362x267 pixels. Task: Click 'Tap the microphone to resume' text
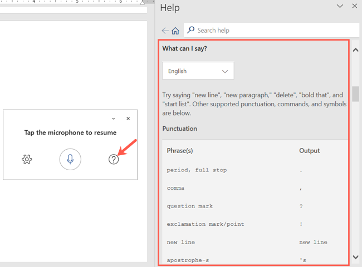pos(70,132)
